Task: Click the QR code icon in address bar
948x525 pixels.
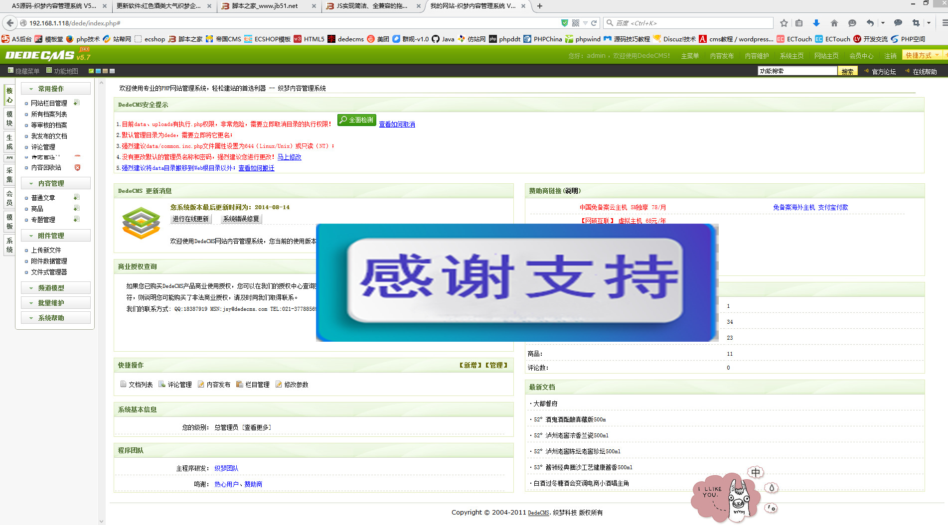Action: [576, 23]
